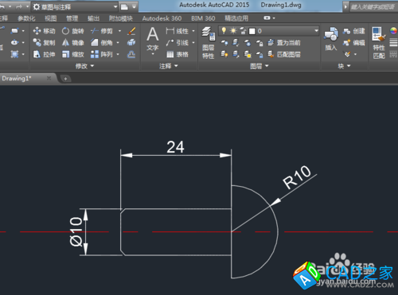Expand the Block (块) panel
The width and height of the screenshot is (398, 295).
coord(344,66)
